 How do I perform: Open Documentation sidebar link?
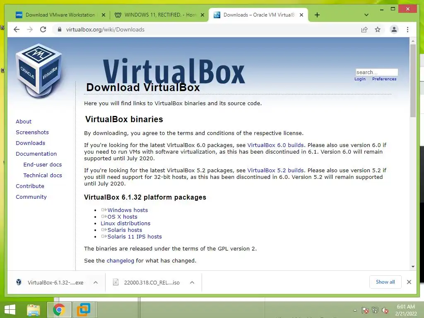36,154
